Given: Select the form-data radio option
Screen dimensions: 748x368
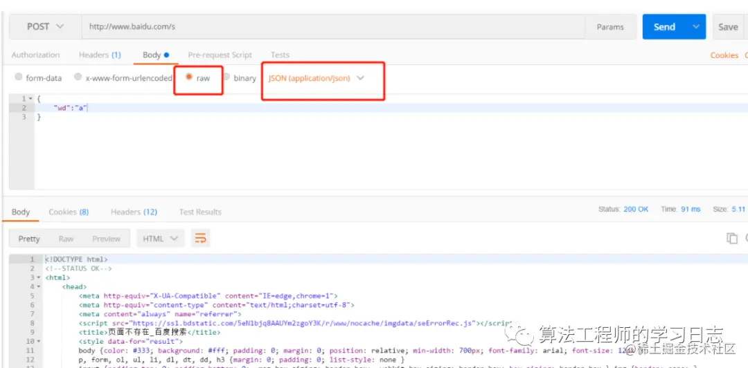Looking at the screenshot, I should pyautogui.click(x=19, y=77).
